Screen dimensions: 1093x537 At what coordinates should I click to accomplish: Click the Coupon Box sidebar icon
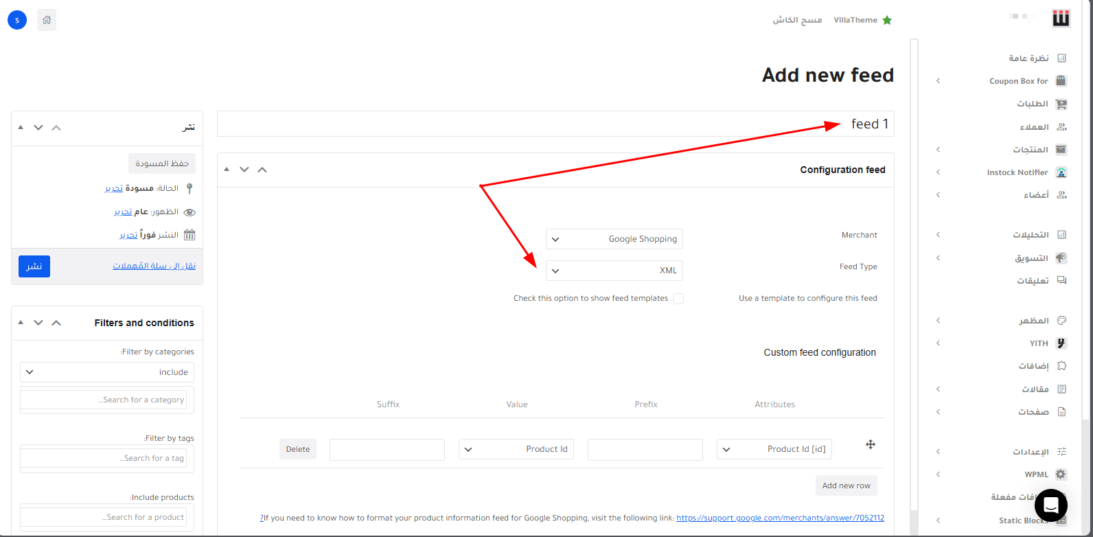pyautogui.click(x=1061, y=81)
